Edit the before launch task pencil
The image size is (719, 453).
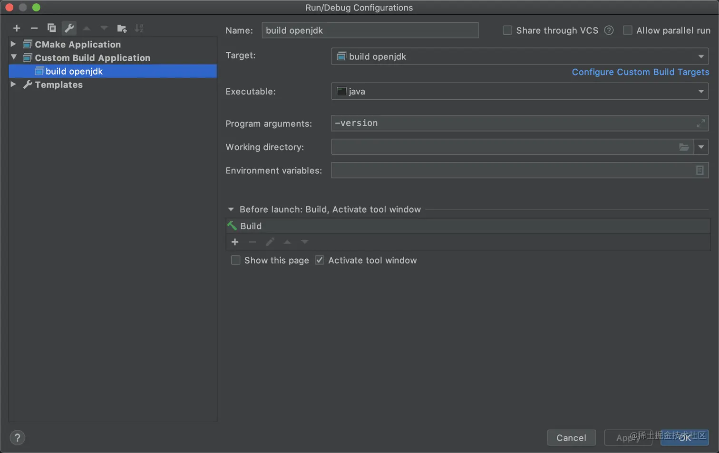tap(270, 242)
